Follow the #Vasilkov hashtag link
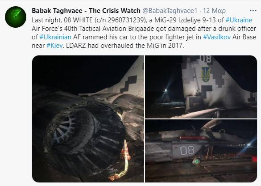Viewport: 261px width, 186px height. tap(217, 37)
